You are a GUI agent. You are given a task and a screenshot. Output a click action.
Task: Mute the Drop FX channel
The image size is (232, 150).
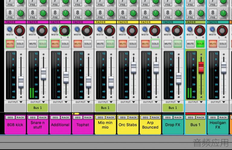[168, 44]
